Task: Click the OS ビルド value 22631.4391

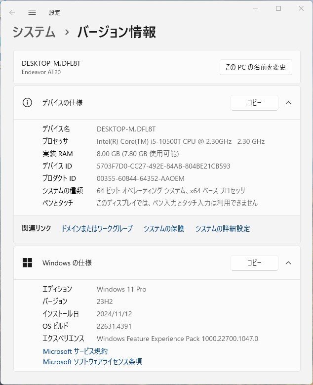Action: [114, 326]
